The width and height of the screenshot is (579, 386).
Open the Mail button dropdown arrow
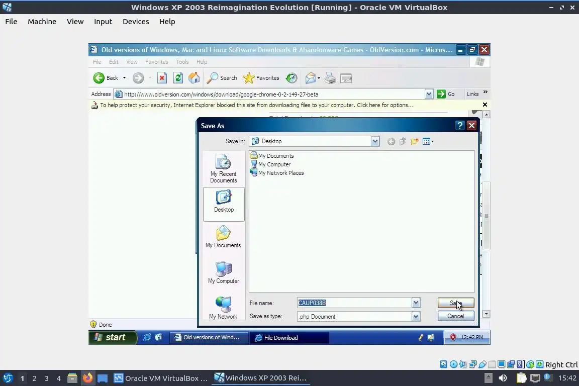click(x=319, y=78)
